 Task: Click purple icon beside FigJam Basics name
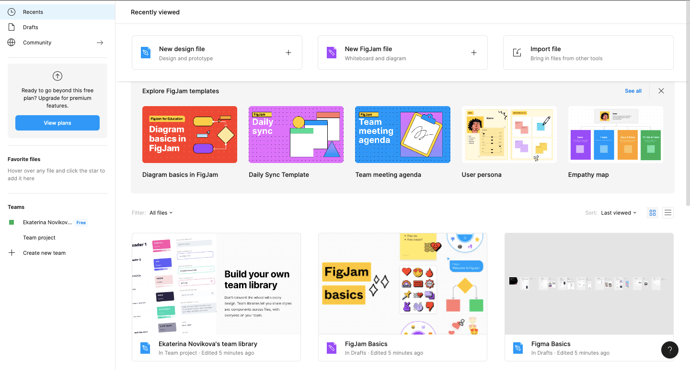(x=332, y=348)
